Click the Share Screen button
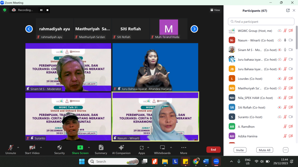Viewport: 298px width, 167px height. tap(80, 150)
